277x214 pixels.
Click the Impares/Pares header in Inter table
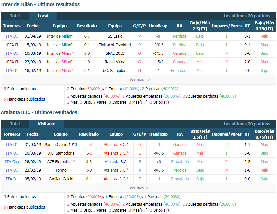click(x=226, y=26)
